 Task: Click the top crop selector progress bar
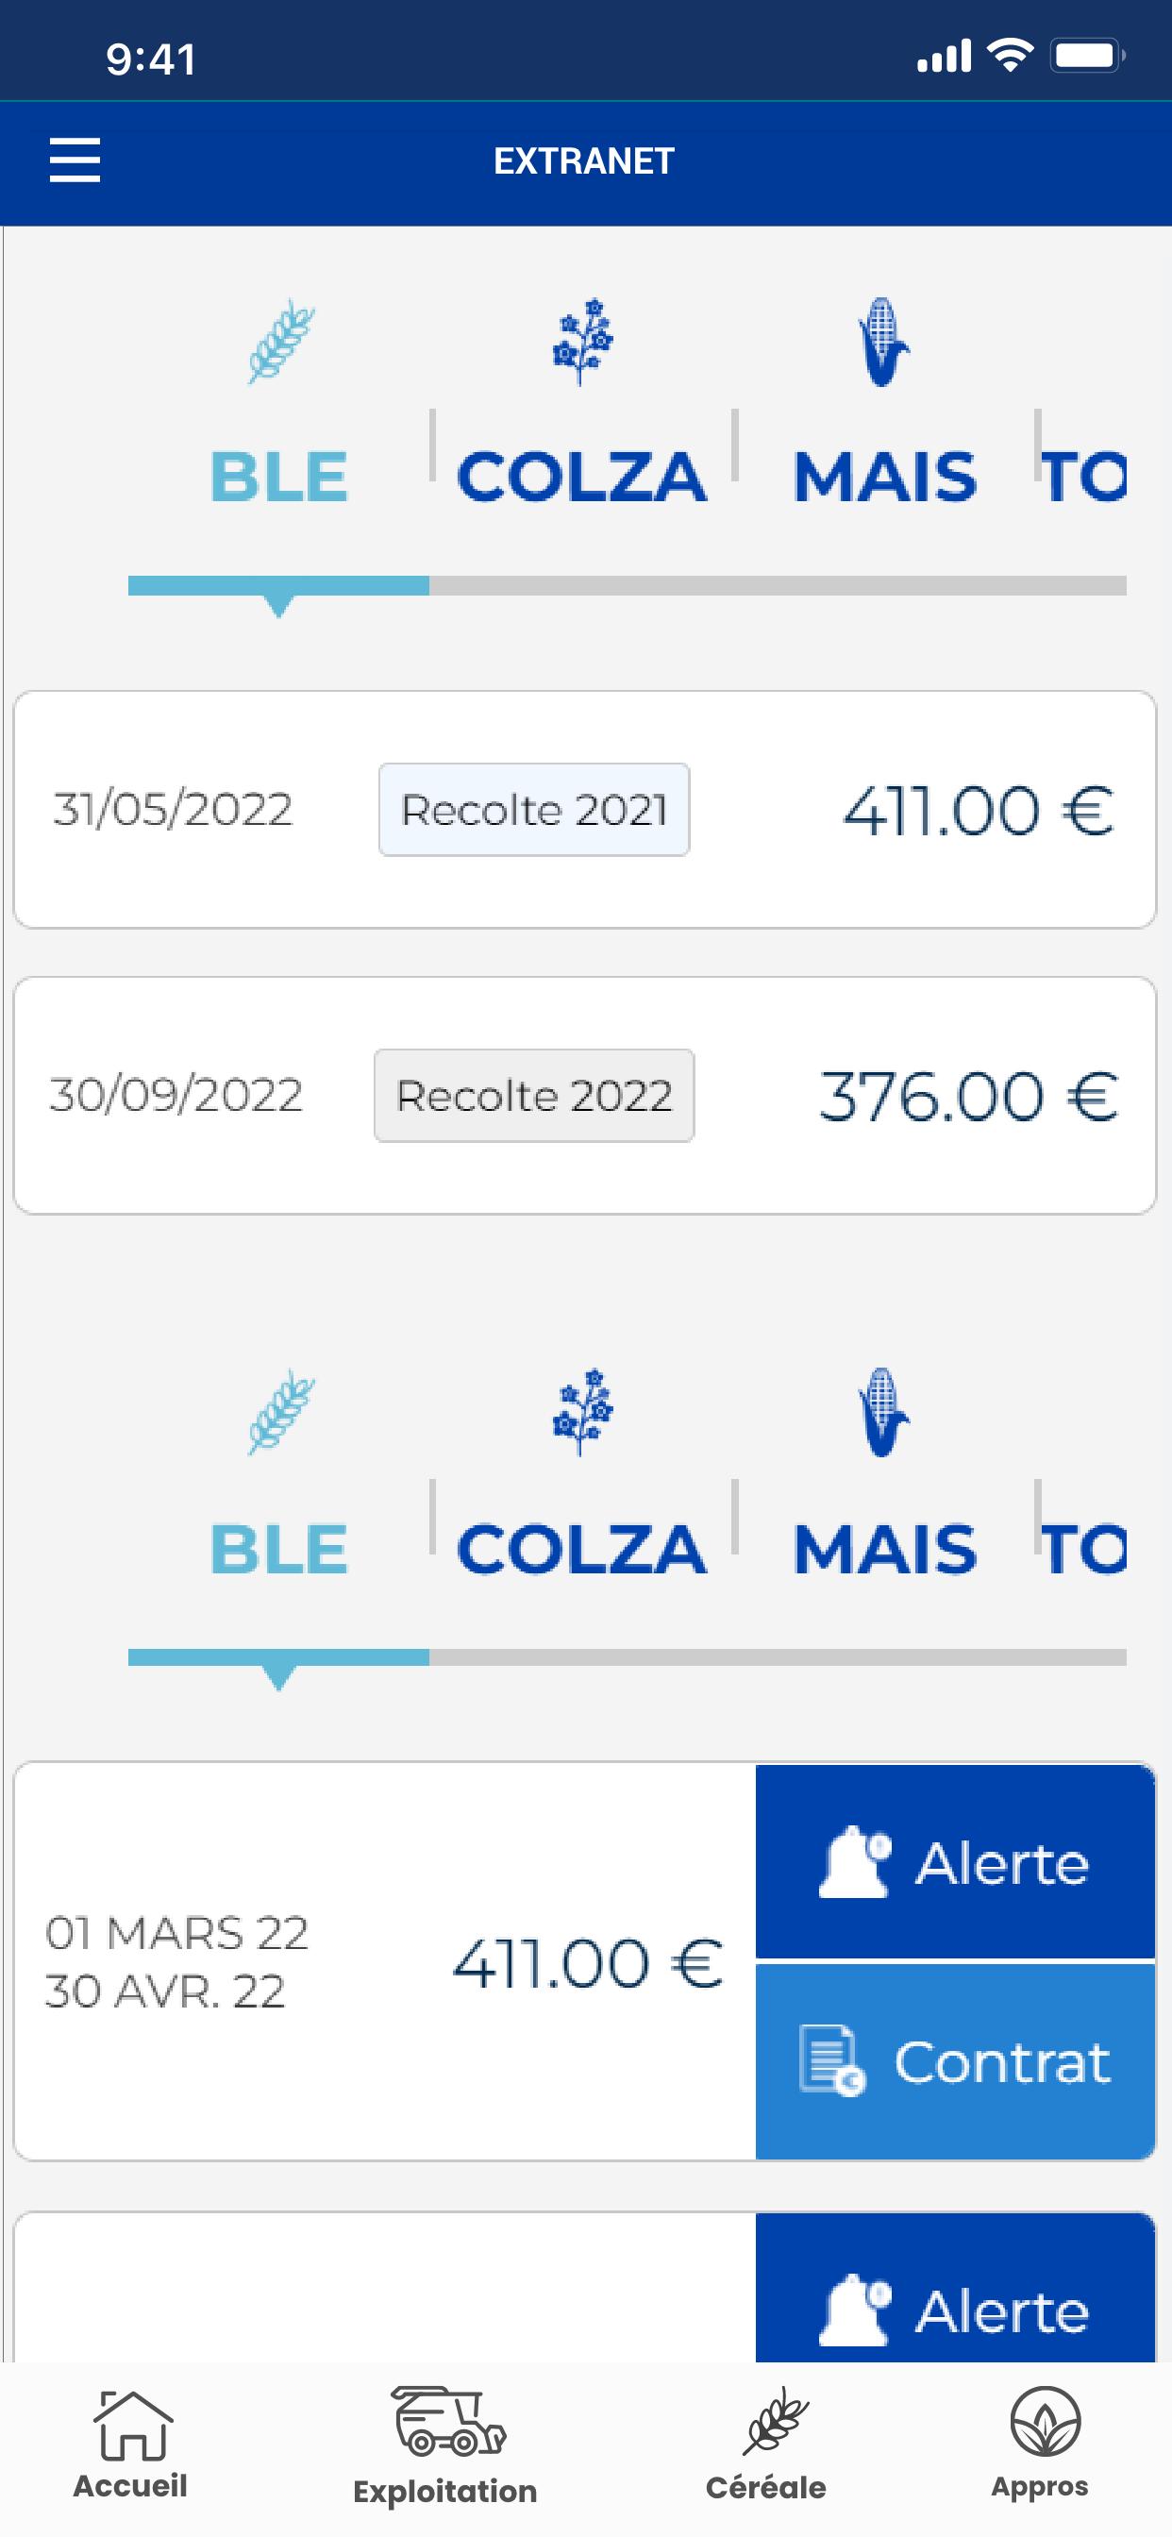[628, 586]
